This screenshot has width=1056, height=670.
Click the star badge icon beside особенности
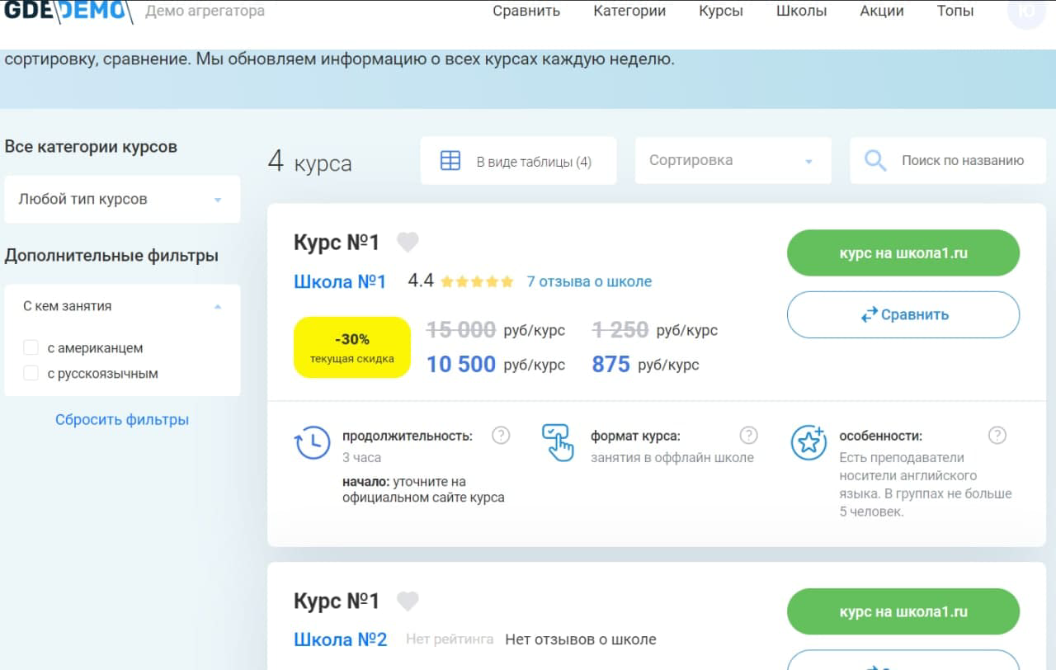[x=808, y=442]
